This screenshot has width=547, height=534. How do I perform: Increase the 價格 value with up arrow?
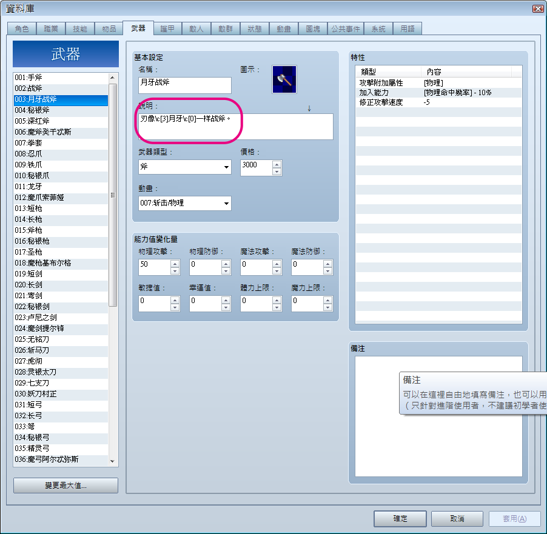(x=277, y=164)
